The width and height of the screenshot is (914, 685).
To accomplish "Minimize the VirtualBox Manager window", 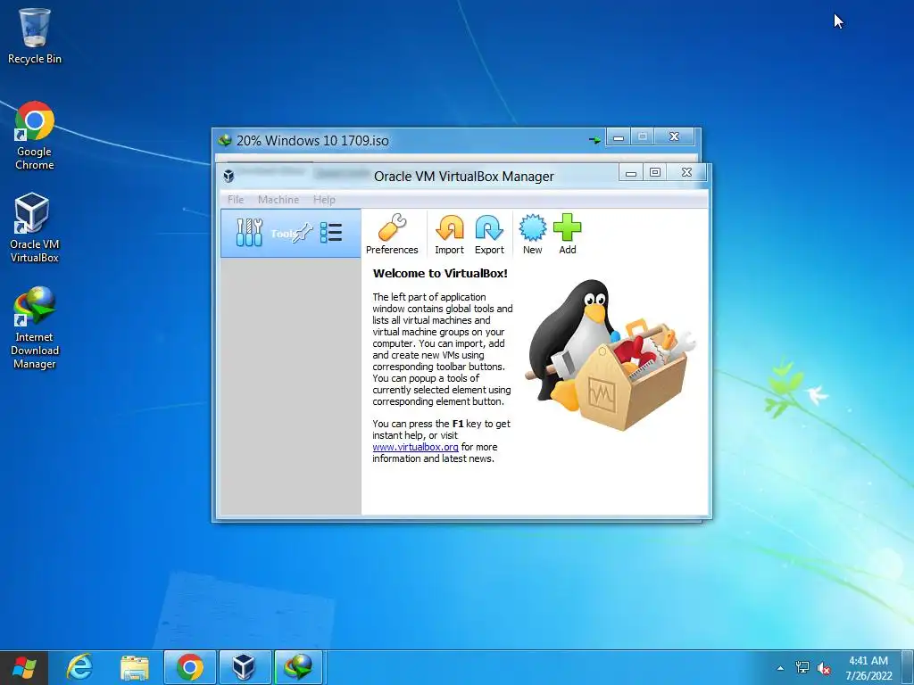I will (631, 173).
